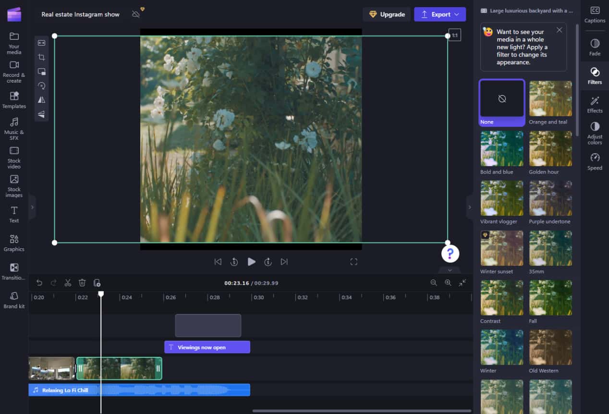Click the 1:1 aspect ratio button
609x414 pixels.
(454, 36)
